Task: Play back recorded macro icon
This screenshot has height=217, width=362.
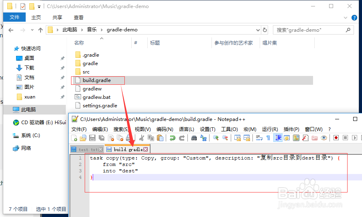Action: coord(354,138)
